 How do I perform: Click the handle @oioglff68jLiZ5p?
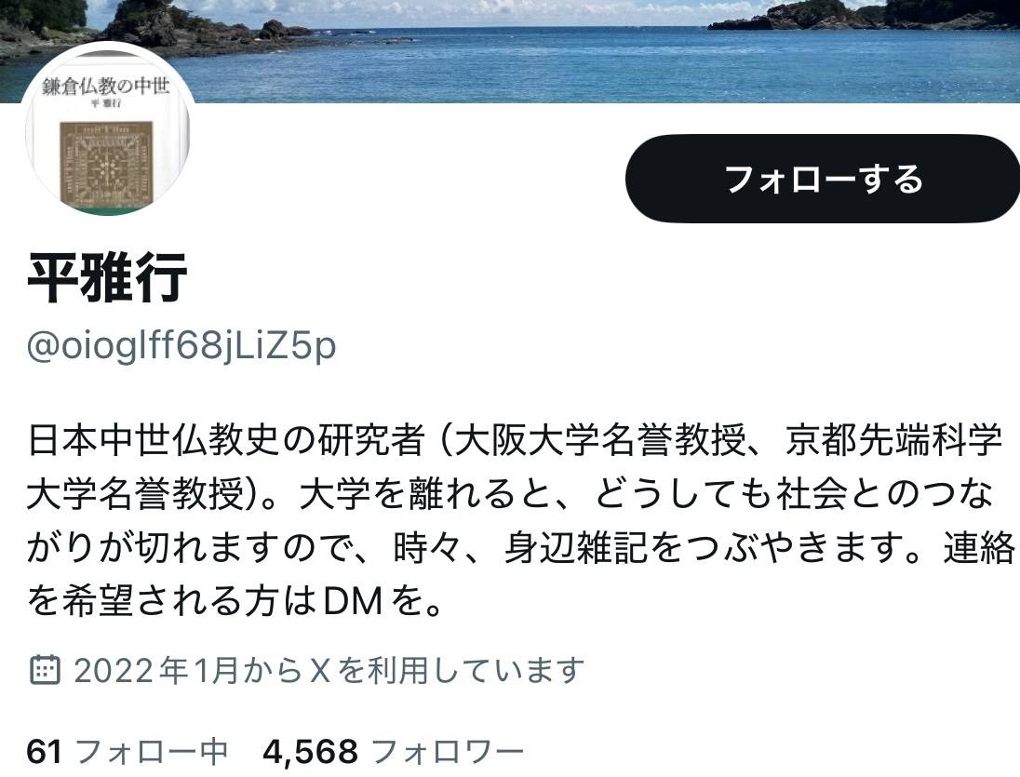(181, 345)
